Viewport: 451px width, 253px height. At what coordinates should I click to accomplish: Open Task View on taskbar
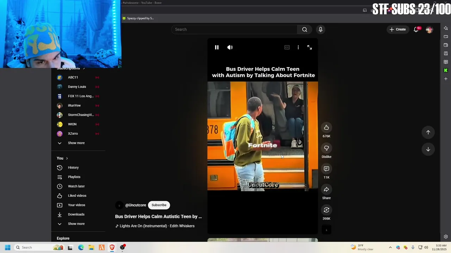(x=70, y=247)
